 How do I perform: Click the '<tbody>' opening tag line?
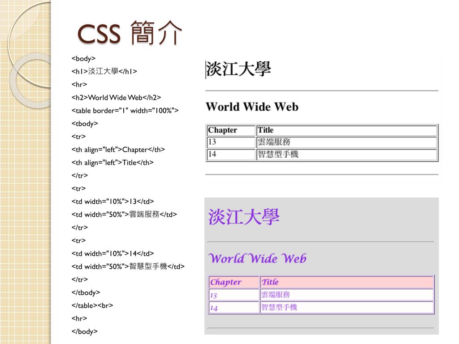coord(85,124)
